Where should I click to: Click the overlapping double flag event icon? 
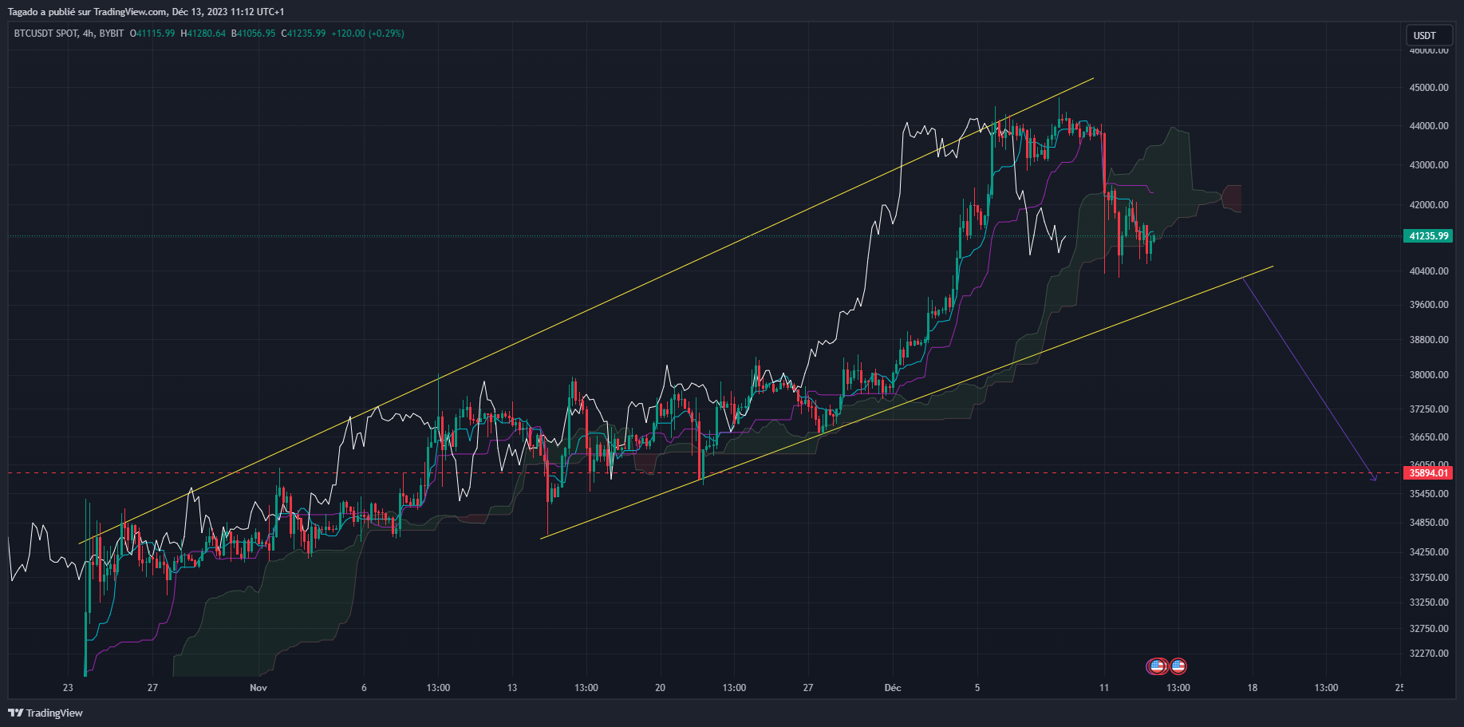1157,666
